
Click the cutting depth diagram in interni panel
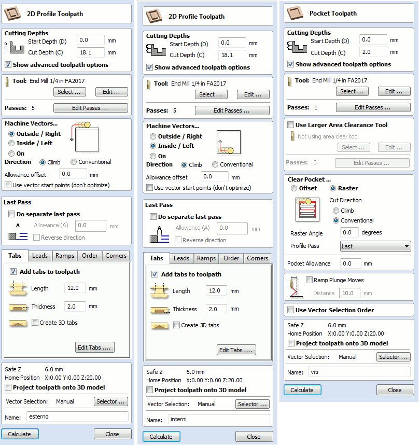tap(156, 50)
